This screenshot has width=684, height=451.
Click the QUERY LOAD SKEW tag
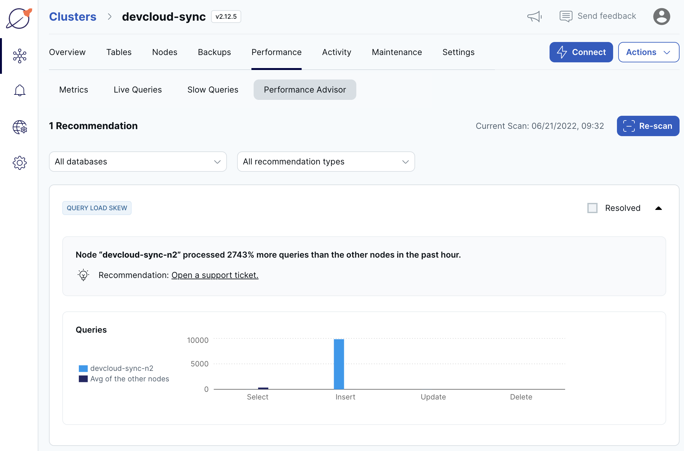point(97,208)
